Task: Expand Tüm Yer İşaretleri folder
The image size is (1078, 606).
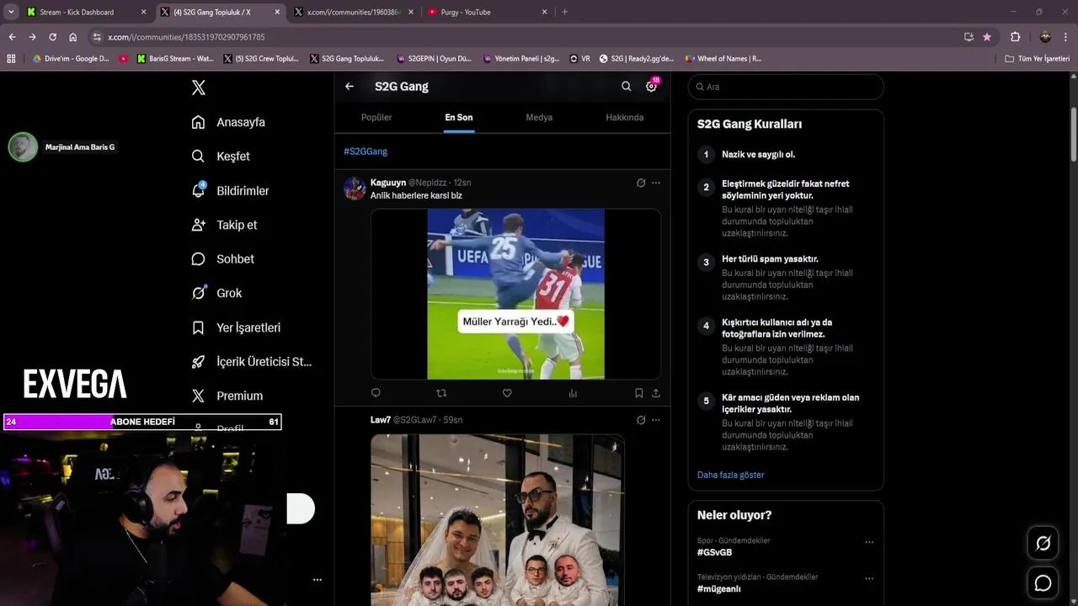Action: point(1038,59)
